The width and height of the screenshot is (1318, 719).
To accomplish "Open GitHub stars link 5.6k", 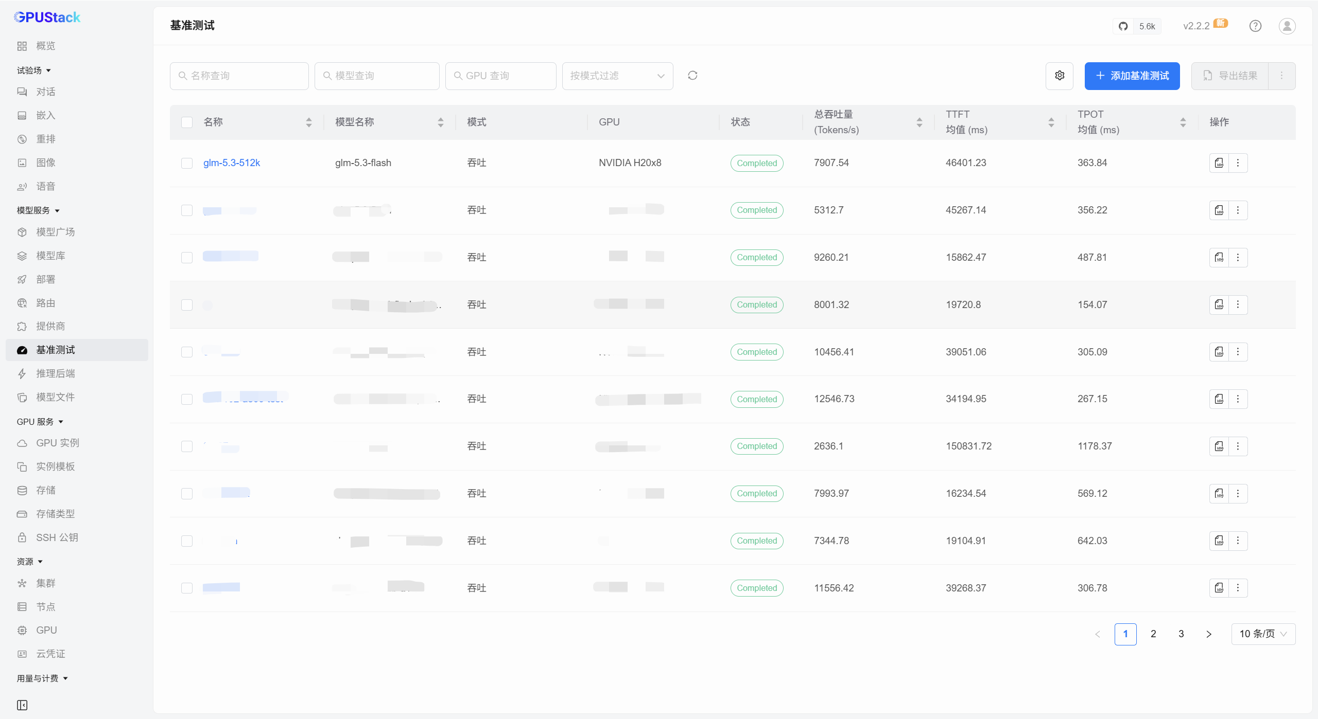I will 1137,26.
